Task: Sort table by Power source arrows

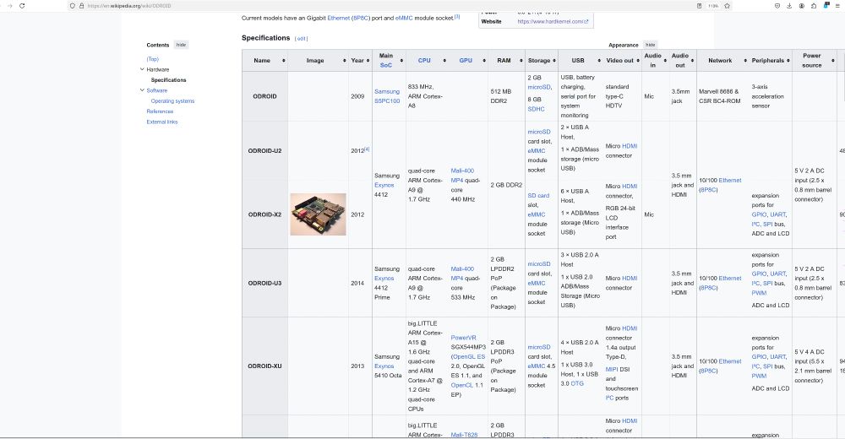Action: pos(833,60)
